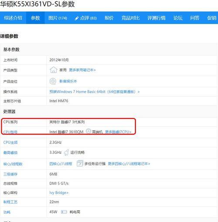Click the 制程工艺 label link
The width and height of the screenshot is (218, 222).
pos(10,202)
